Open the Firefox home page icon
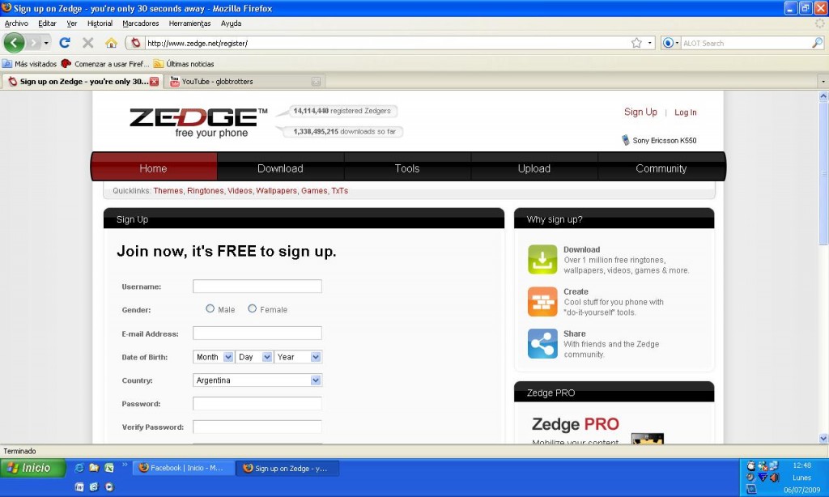The width and height of the screenshot is (829, 497). 111,43
